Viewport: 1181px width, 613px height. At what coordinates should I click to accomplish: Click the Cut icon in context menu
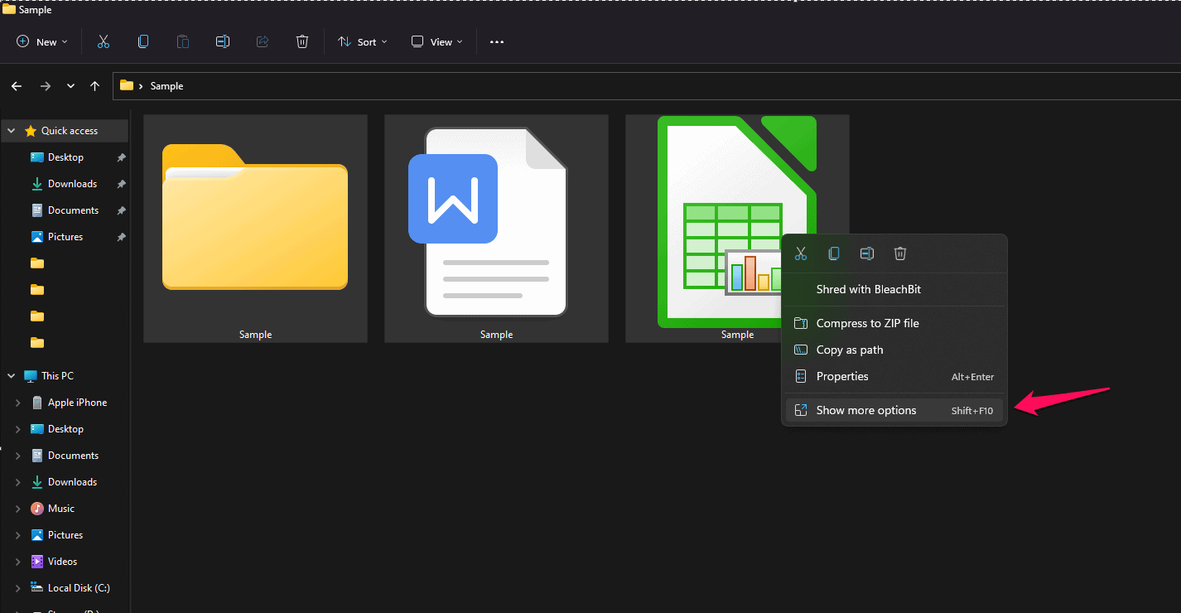(801, 253)
